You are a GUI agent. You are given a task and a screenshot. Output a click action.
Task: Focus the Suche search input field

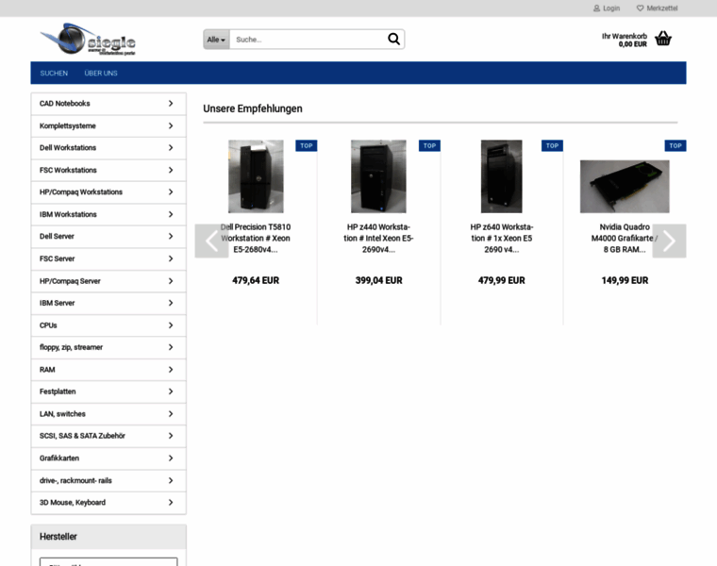(308, 40)
